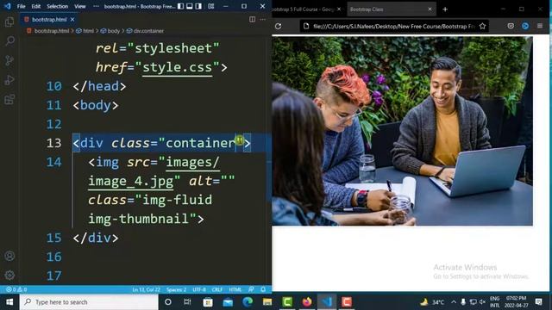Open Task View on the taskbar
Viewport: 552px width, 310px height.
pyautogui.click(x=187, y=302)
